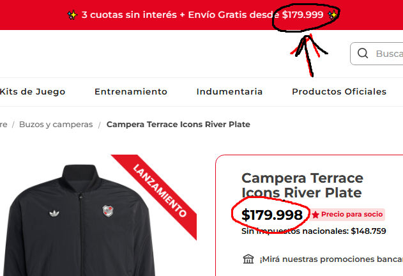Click the Campera Terrace Icons product title
The image size is (403, 276).
[302, 185]
